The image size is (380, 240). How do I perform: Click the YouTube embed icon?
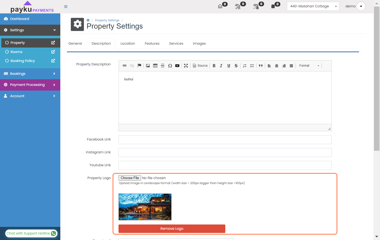[177, 66]
